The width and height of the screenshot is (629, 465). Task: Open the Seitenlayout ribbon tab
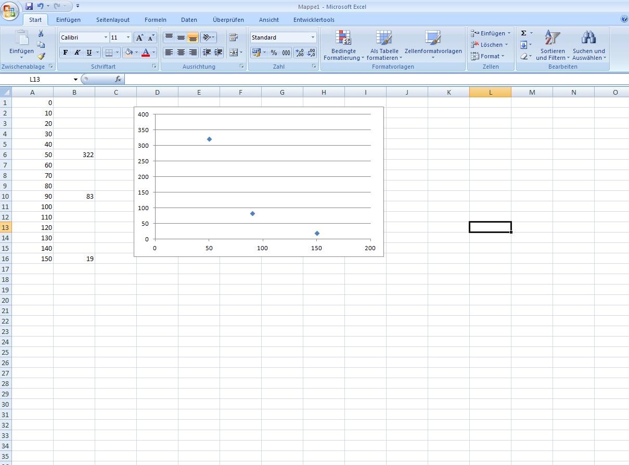[113, 20]
